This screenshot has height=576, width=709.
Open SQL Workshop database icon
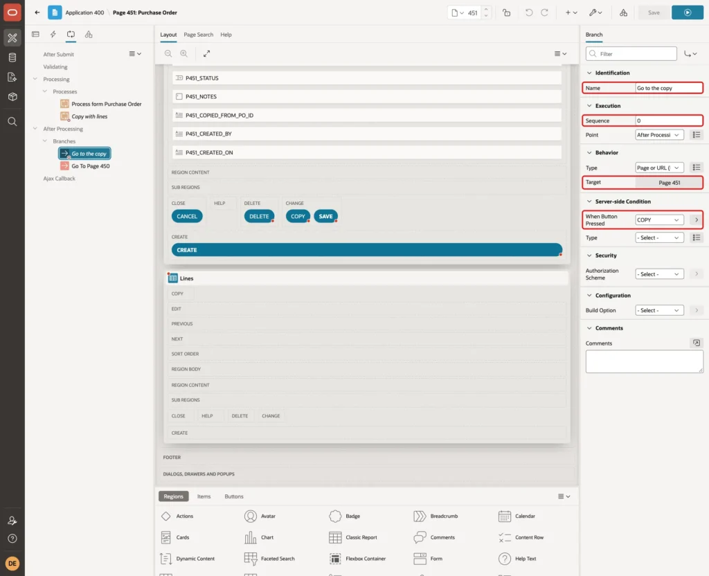[x=12, y=57]
